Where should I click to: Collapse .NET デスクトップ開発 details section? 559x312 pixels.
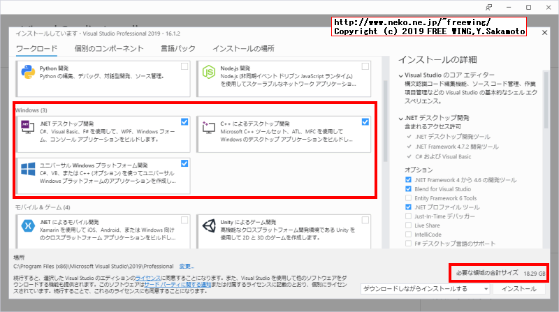pyautogui.click(x=400, y=118)
